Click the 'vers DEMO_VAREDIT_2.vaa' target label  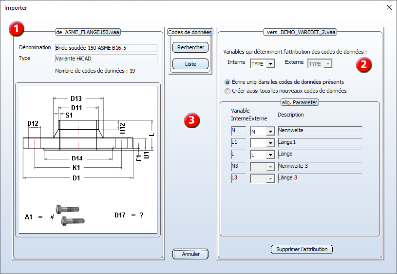(x=300, y=32)
